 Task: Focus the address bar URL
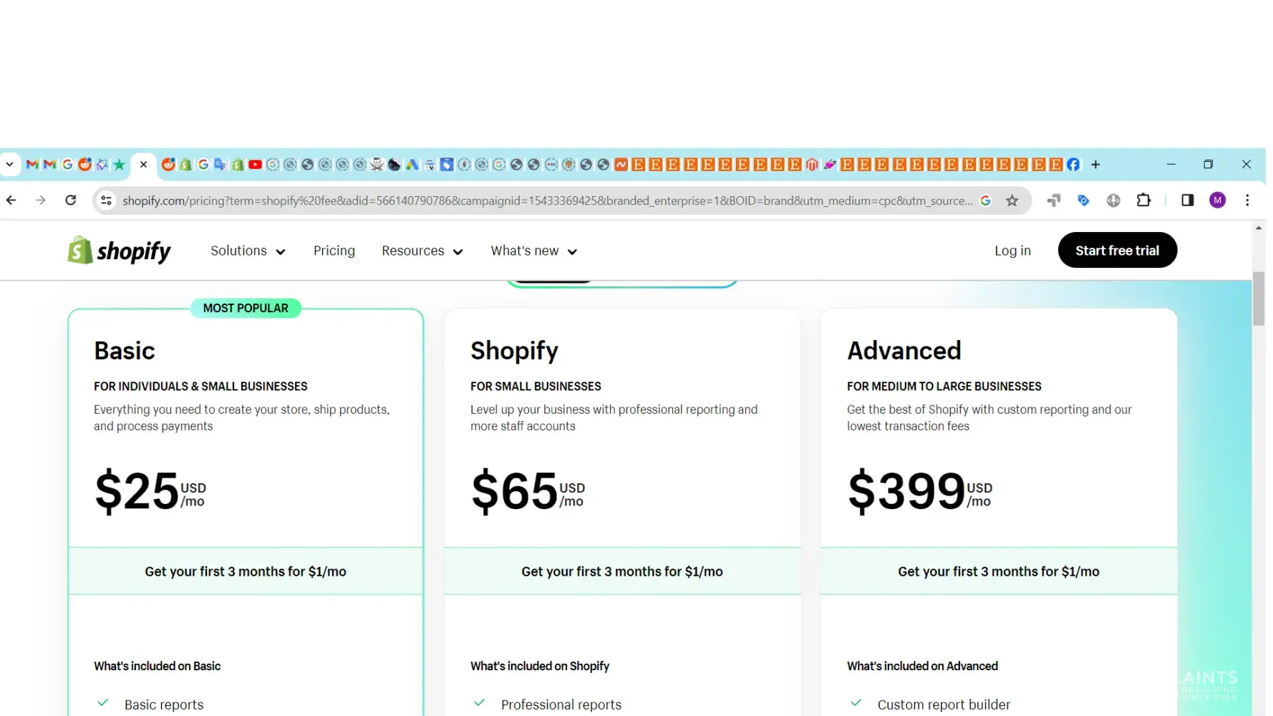coord(548,200)
